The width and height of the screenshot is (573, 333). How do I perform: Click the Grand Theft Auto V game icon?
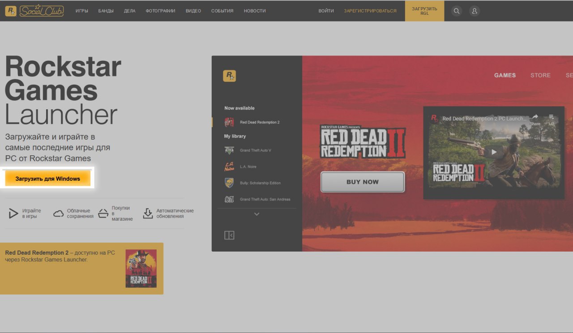229,150
